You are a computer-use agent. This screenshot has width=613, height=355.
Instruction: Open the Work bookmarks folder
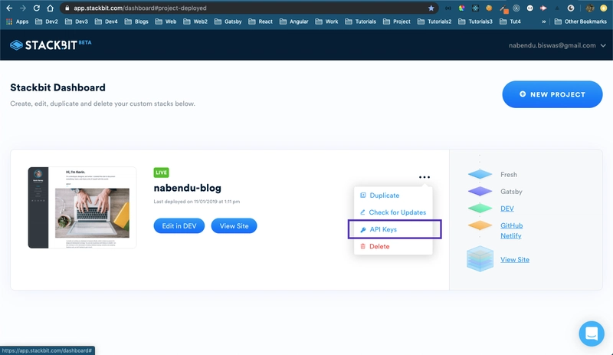tap(327, 21)
